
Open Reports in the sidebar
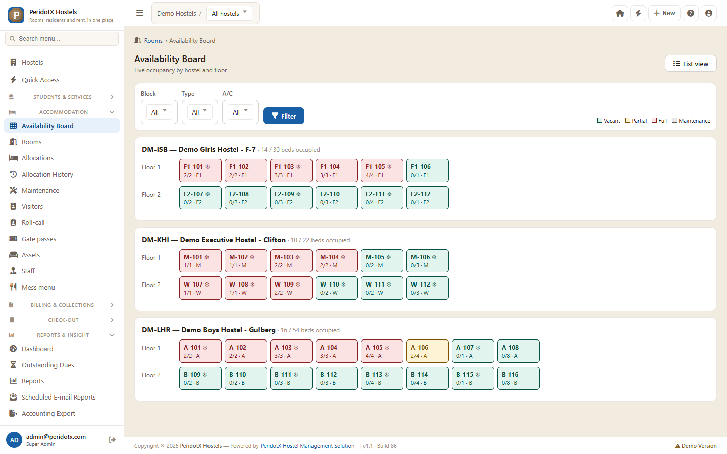(62, 381)
